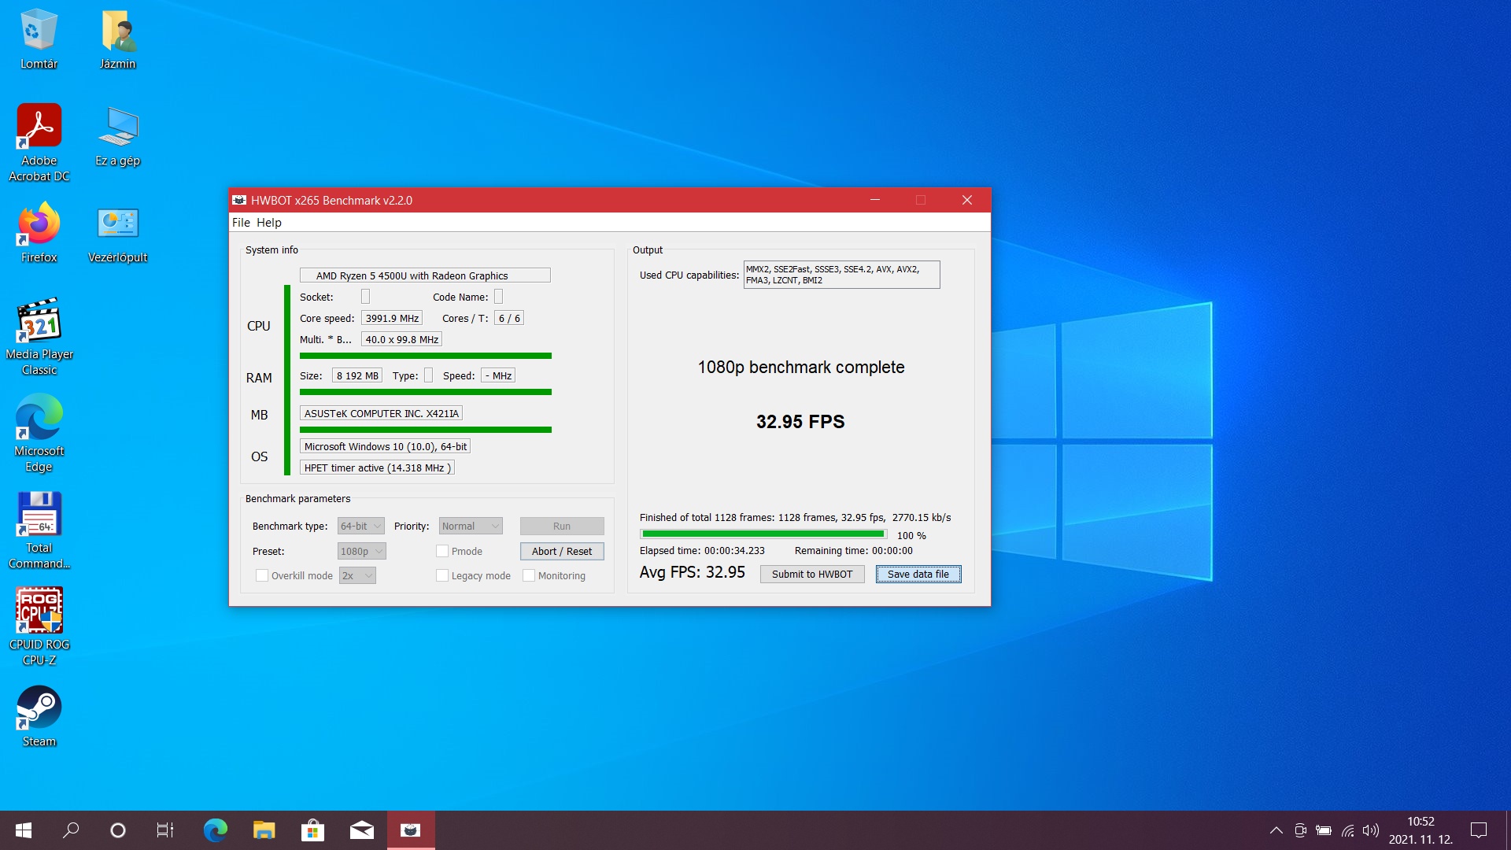
Task: Click the CPU name field
Action: pyautogui.click(x=425, y=275)
